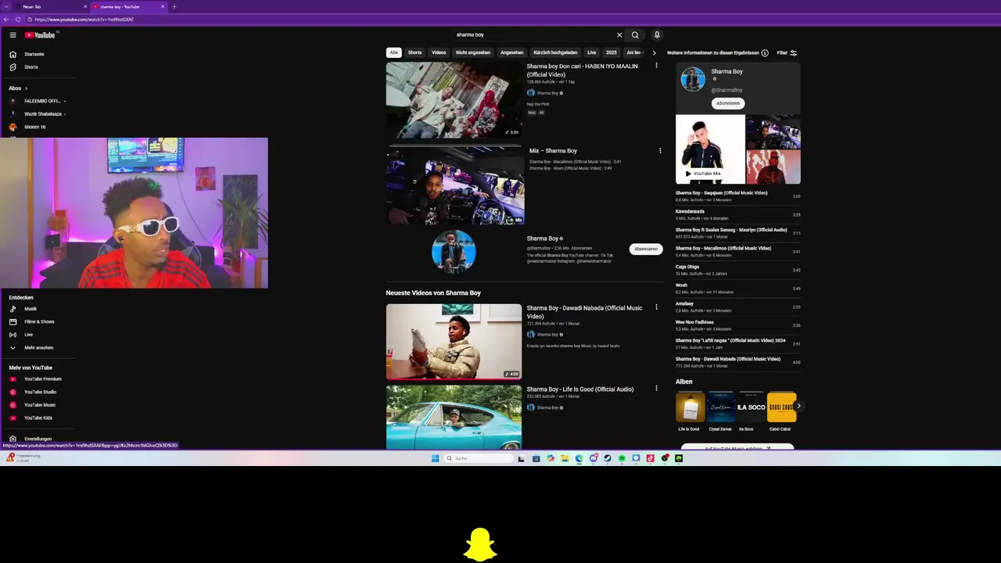Open YouTube Studio link
This screenshot has height=563, width=1001.
[x=40, y=392]
